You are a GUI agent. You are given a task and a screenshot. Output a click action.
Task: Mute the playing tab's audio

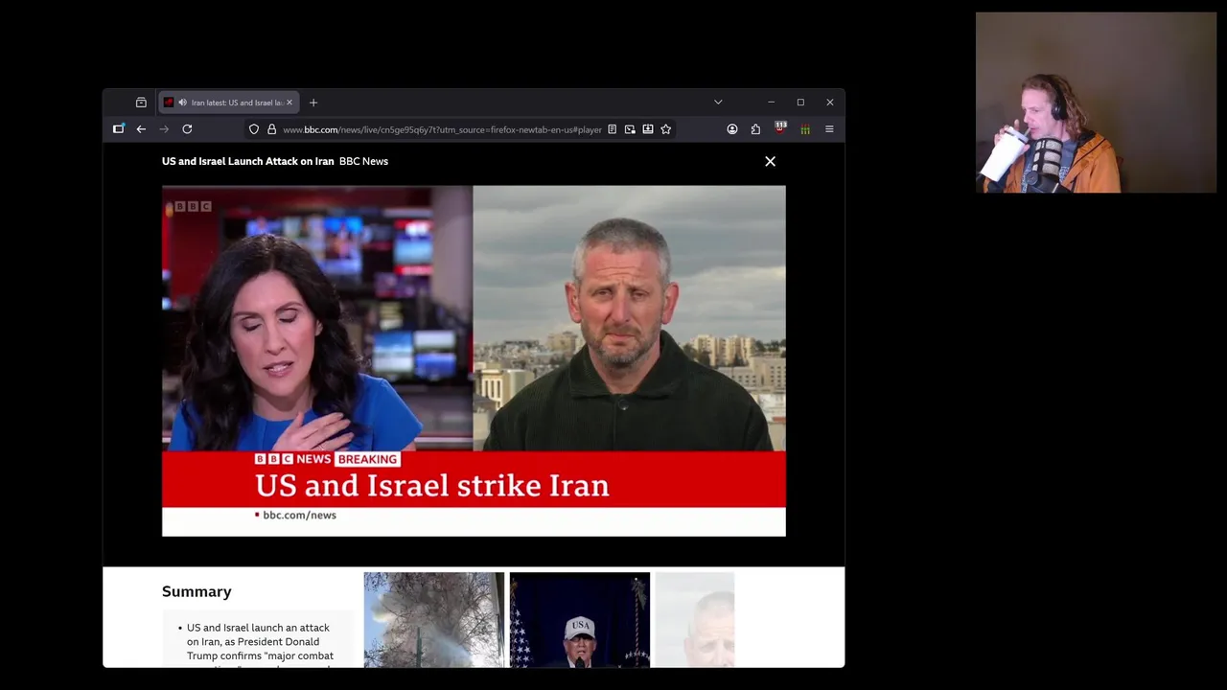coord(182,103)
